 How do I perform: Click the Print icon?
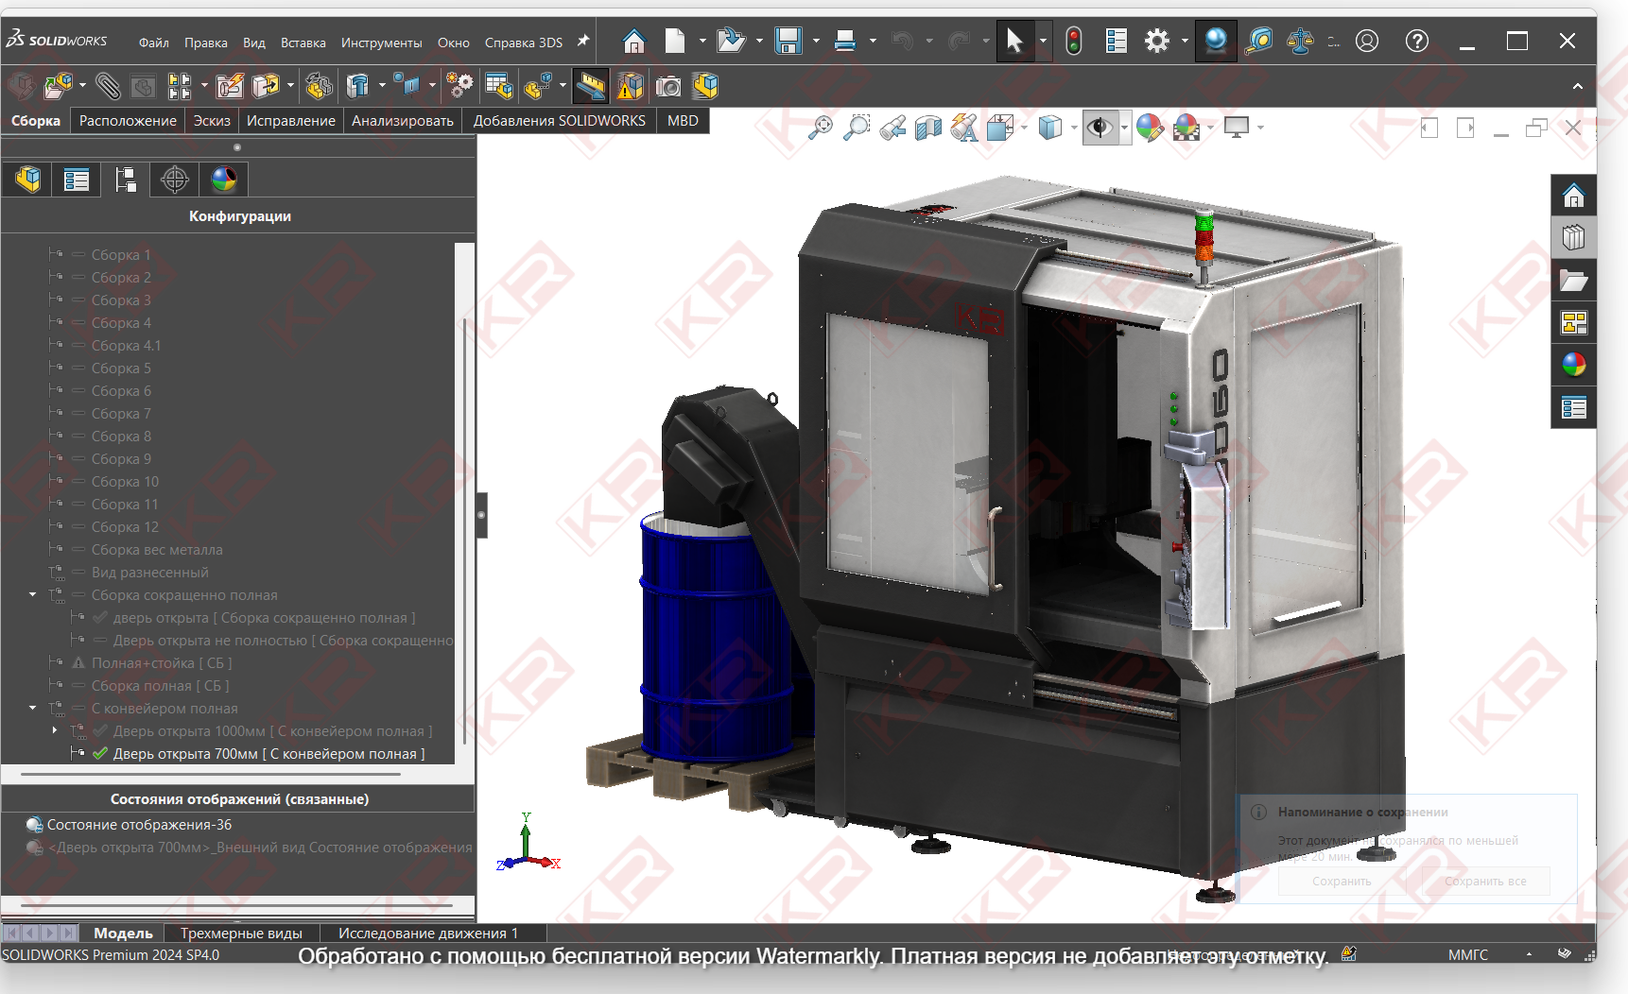click(845, 41)
